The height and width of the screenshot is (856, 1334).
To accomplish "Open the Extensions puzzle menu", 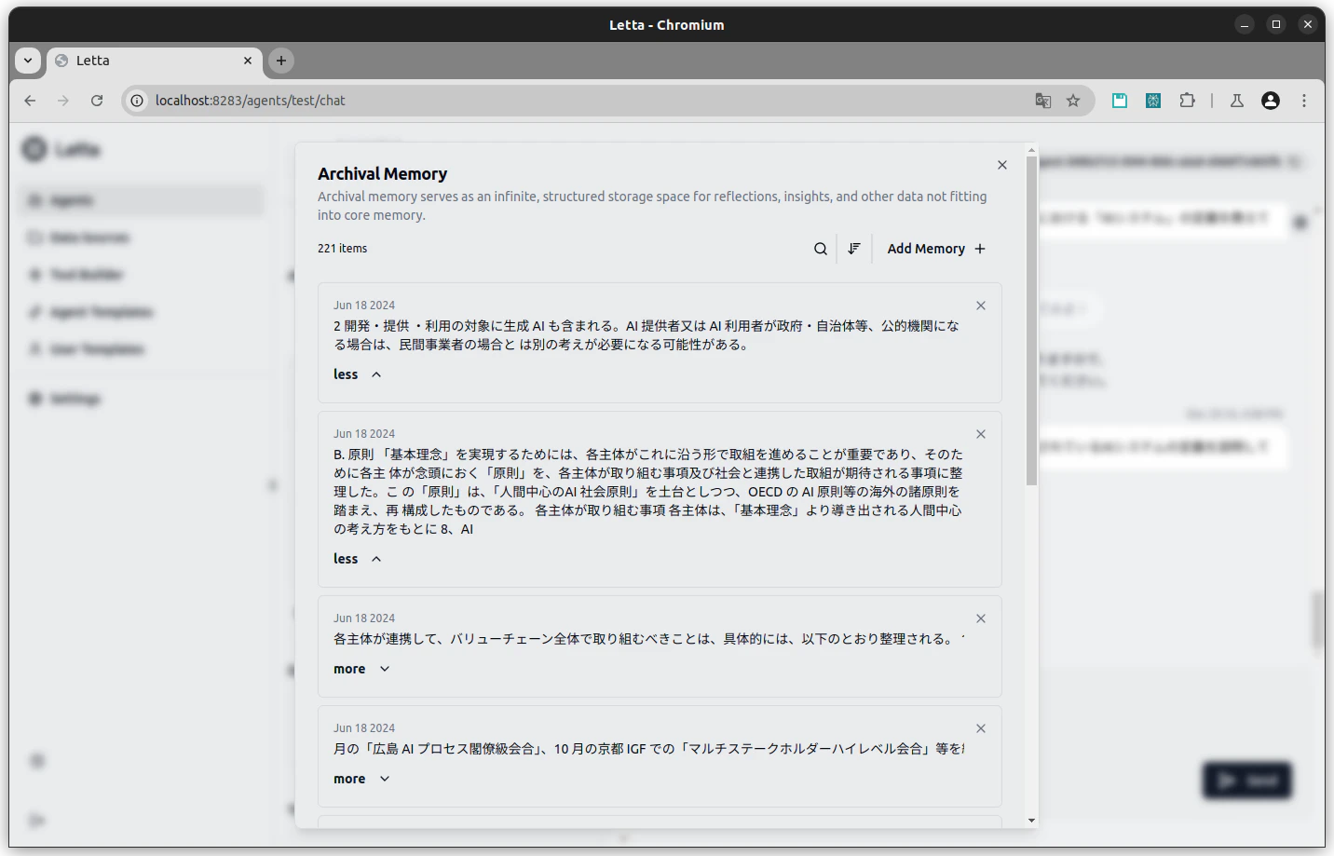I will click(1187, 101).
